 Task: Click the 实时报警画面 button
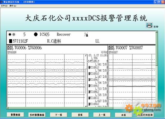[37, 115]
